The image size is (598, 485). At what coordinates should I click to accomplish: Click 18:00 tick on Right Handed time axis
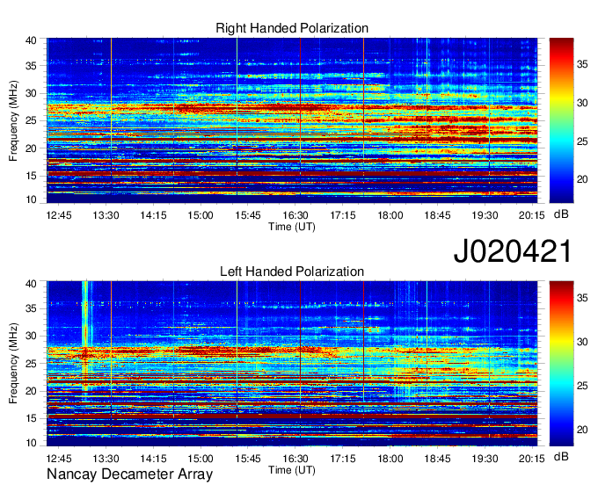coord(390,215)
